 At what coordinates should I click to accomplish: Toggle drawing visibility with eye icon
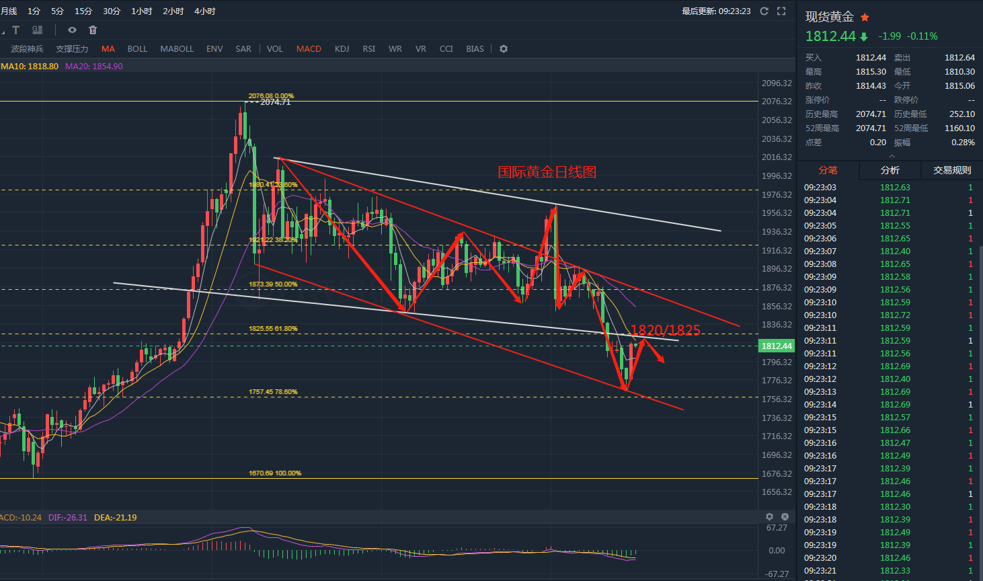[72, 30]
